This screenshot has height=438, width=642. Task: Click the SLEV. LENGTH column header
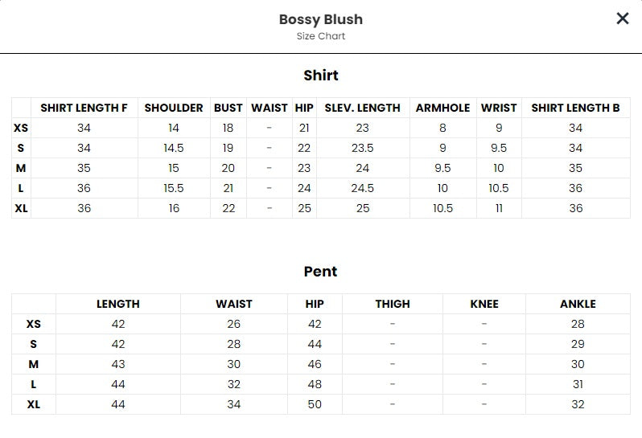click(x=362, y=108)
